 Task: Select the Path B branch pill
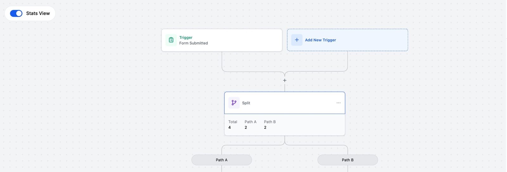click(x=348, y=160)
